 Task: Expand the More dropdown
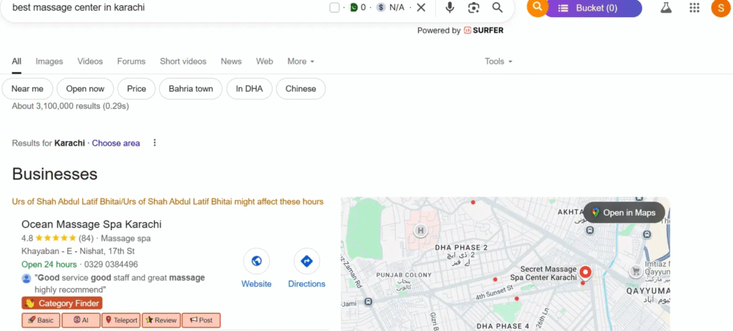coord(301,61)
